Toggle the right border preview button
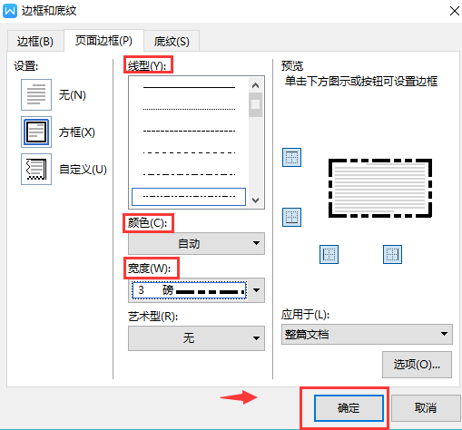The height and width of the screenshot is (430, 462). pos(392,254)
